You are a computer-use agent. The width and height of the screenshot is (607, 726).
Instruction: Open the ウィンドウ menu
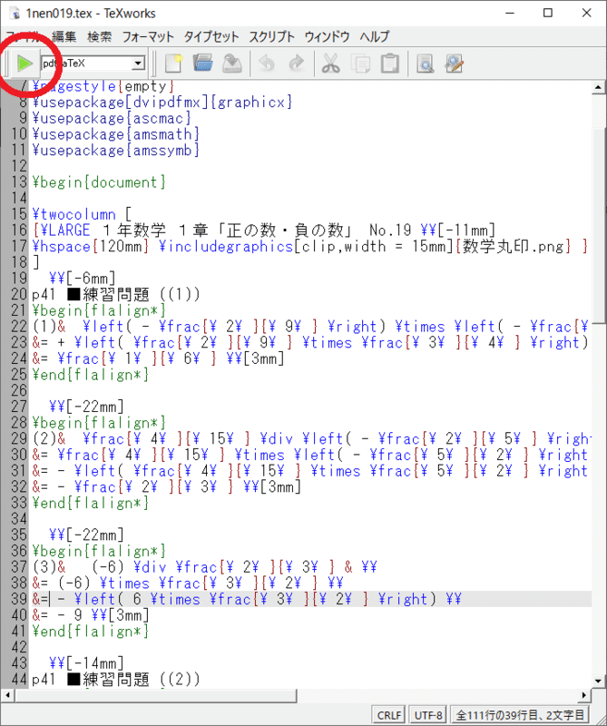click(327, 36)
